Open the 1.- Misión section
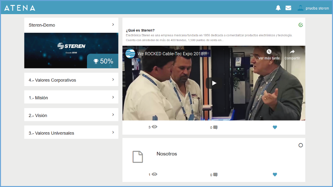 (71, 97)
